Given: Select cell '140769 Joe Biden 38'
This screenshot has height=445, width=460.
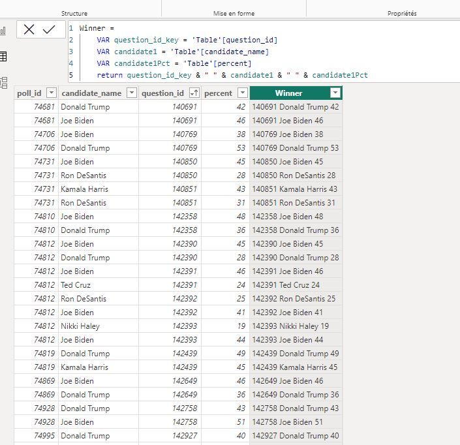Looking at the screenshot, I should (x=296, y=134).
